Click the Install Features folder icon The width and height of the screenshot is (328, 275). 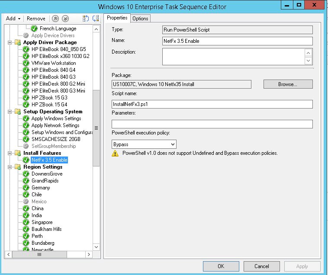[18, 153]
